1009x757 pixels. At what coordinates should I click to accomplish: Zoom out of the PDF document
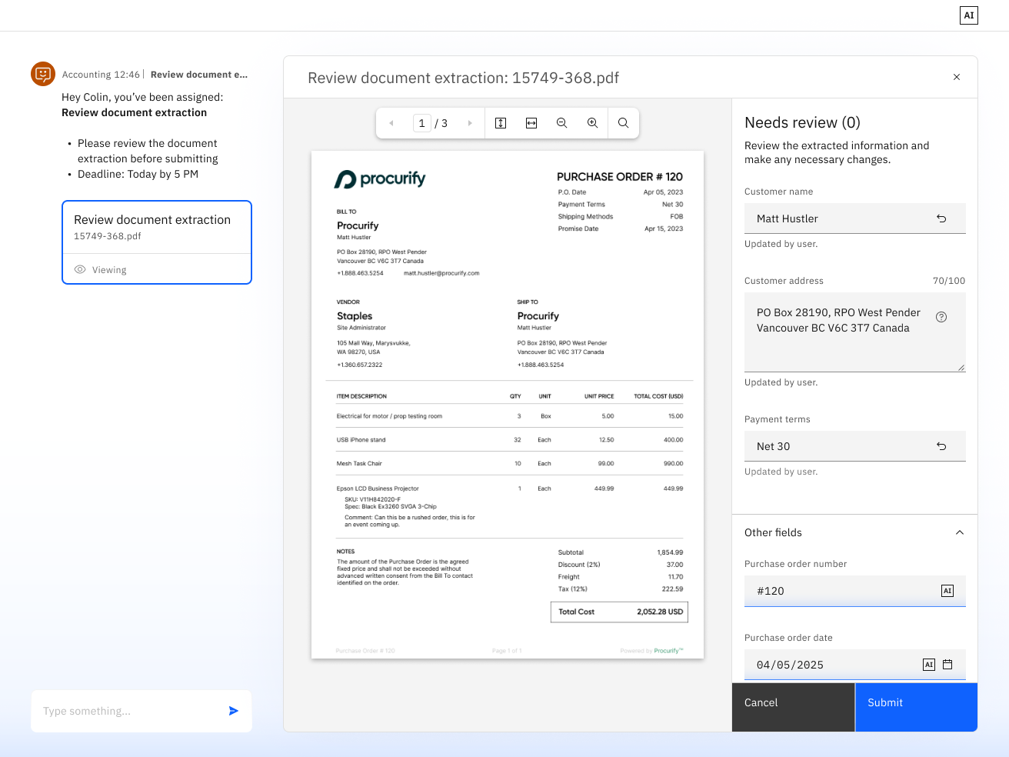click(562, 123)
